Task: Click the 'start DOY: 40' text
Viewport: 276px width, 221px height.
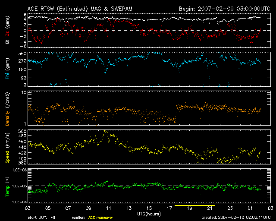Action: click(x=41, y=218)
